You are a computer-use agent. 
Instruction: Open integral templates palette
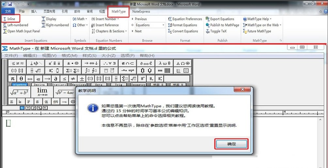pos(91,71)
